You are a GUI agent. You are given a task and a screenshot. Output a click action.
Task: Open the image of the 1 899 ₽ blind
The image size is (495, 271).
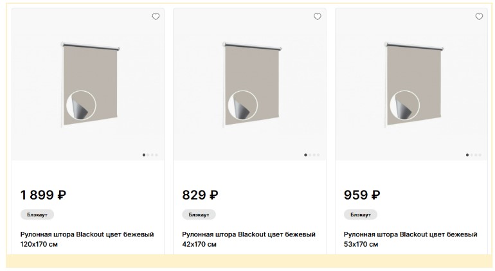pyautogui.click(x=88, y=85)
